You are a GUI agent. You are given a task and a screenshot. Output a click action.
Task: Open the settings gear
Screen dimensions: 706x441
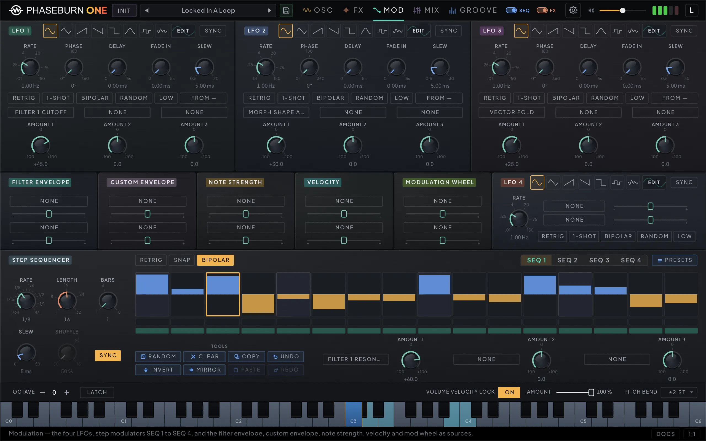[x=573, y=10]
